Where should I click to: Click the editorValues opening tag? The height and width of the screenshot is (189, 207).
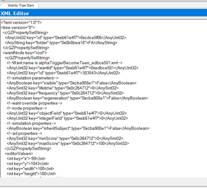pyautogui.click(x=19, y=154)
